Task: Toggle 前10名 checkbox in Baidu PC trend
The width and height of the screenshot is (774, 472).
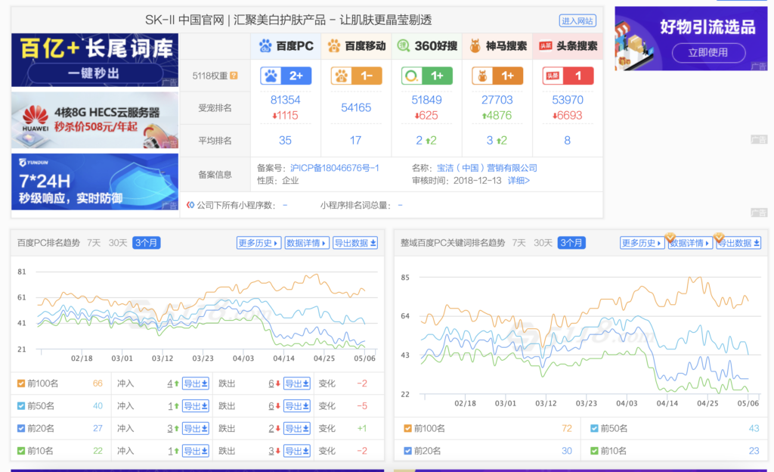Action: 20,451
